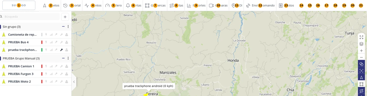
Task: Click the green status indicator on prueba trackphon...
Action: click(x=42, y=50)
